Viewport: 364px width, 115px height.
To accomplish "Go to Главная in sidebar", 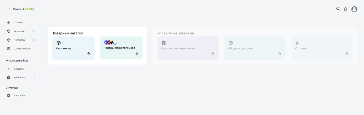I will coord(18,22).
